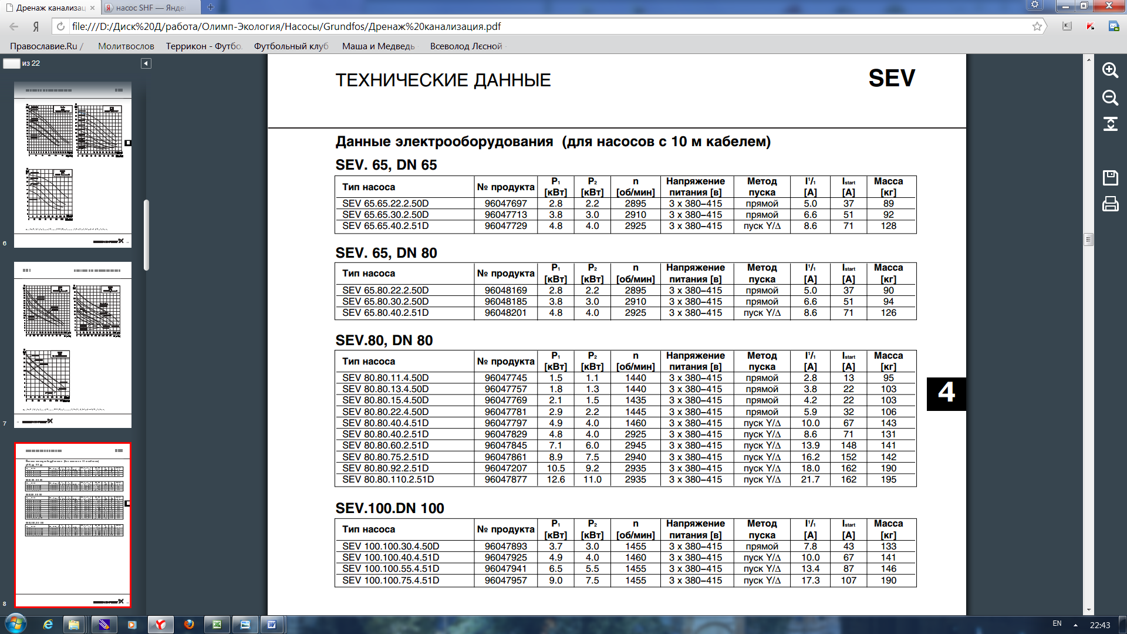Click product number 96048201 cell

pyautogui.click(x=505, y=313)
